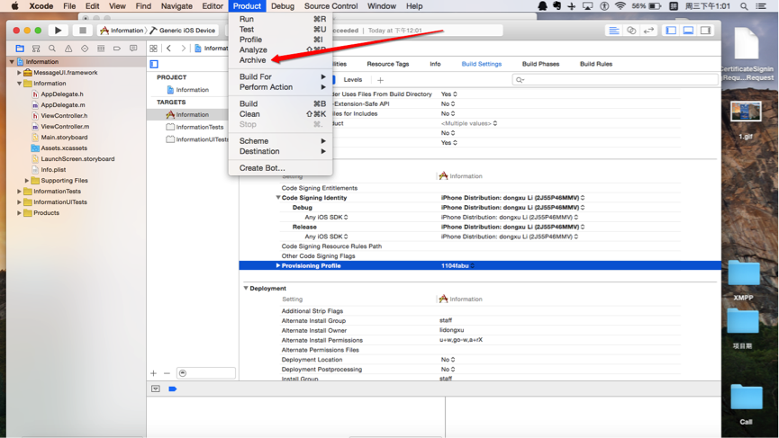Open the Symbol navigator icon

pyautogui.click(x=36, y=49)
